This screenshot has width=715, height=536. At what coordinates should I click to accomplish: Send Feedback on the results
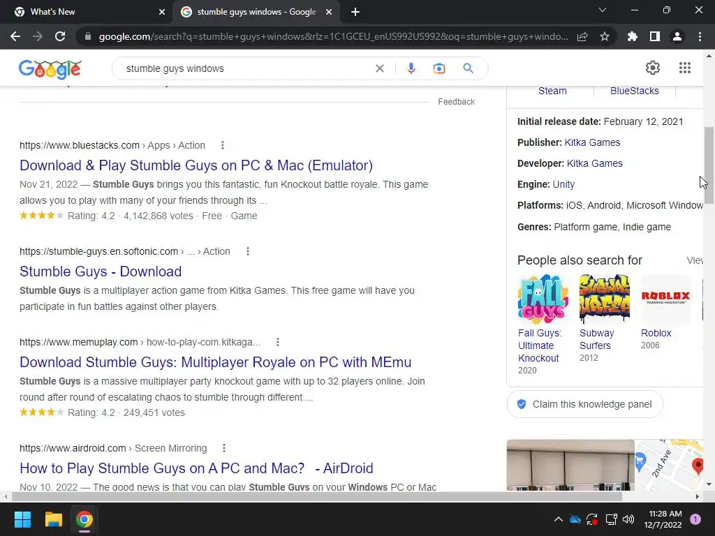pos(457,102)
